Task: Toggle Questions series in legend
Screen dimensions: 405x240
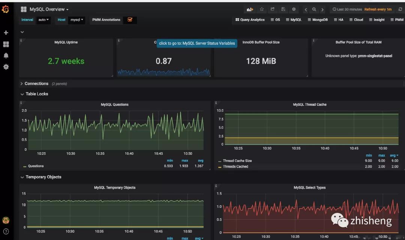Action: [x=36, y=166]
